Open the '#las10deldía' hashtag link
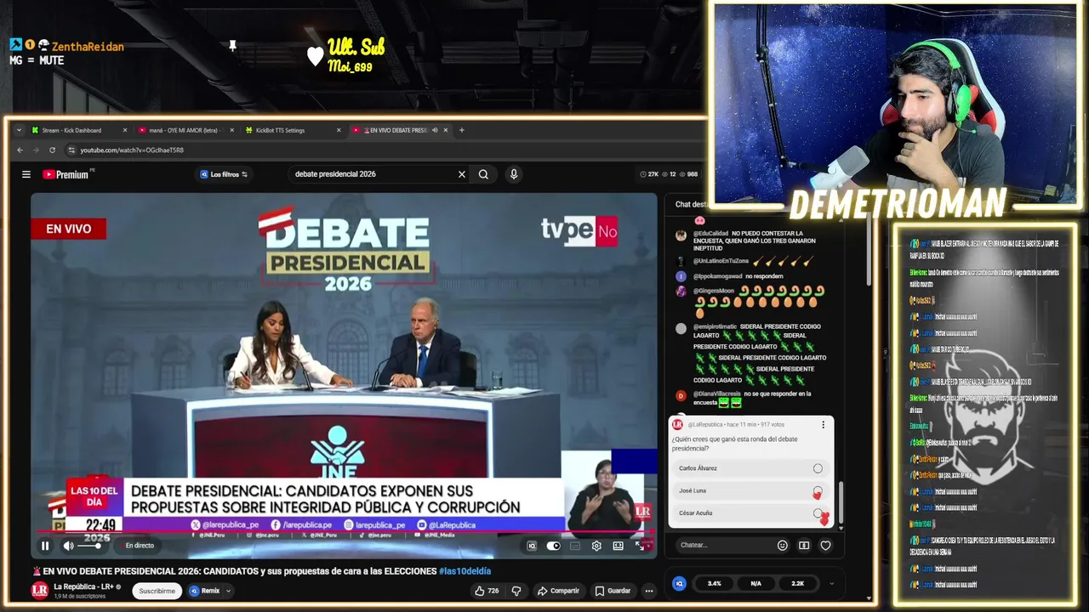 click(x=465, y=571)
